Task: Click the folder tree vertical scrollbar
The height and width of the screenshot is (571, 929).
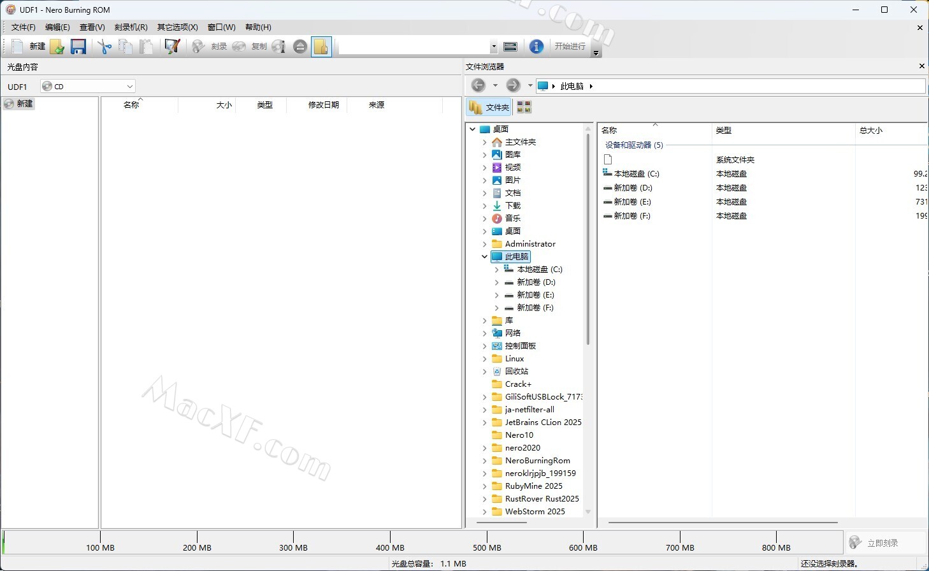Action: 587,255
